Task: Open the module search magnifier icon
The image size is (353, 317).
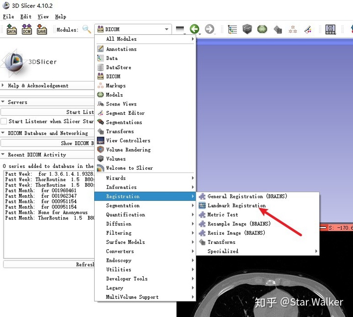Action: (x=87, y=29)
